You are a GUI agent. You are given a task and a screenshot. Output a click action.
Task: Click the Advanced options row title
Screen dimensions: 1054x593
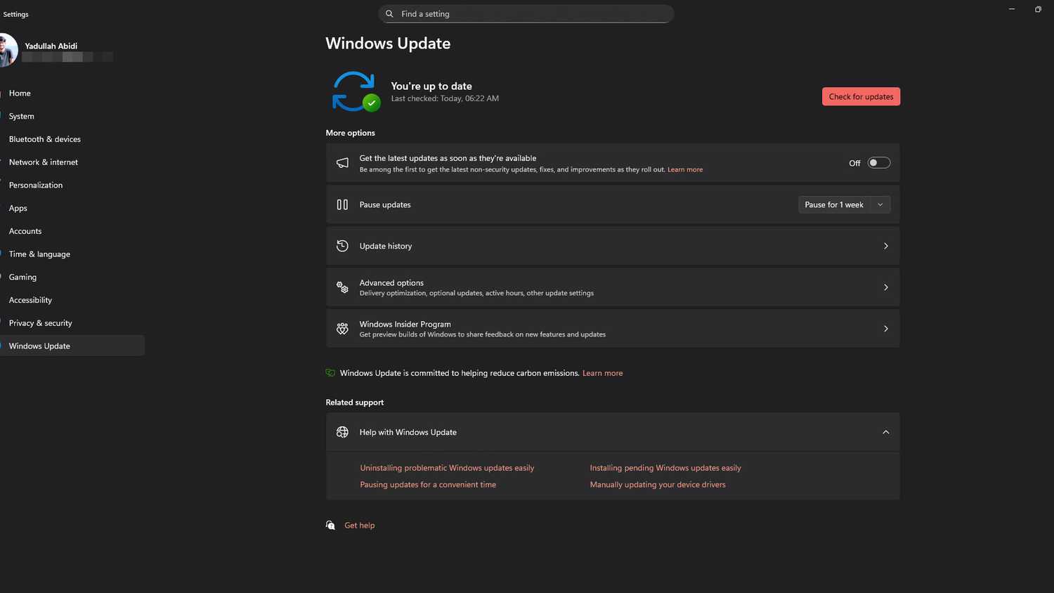point(391,283)
